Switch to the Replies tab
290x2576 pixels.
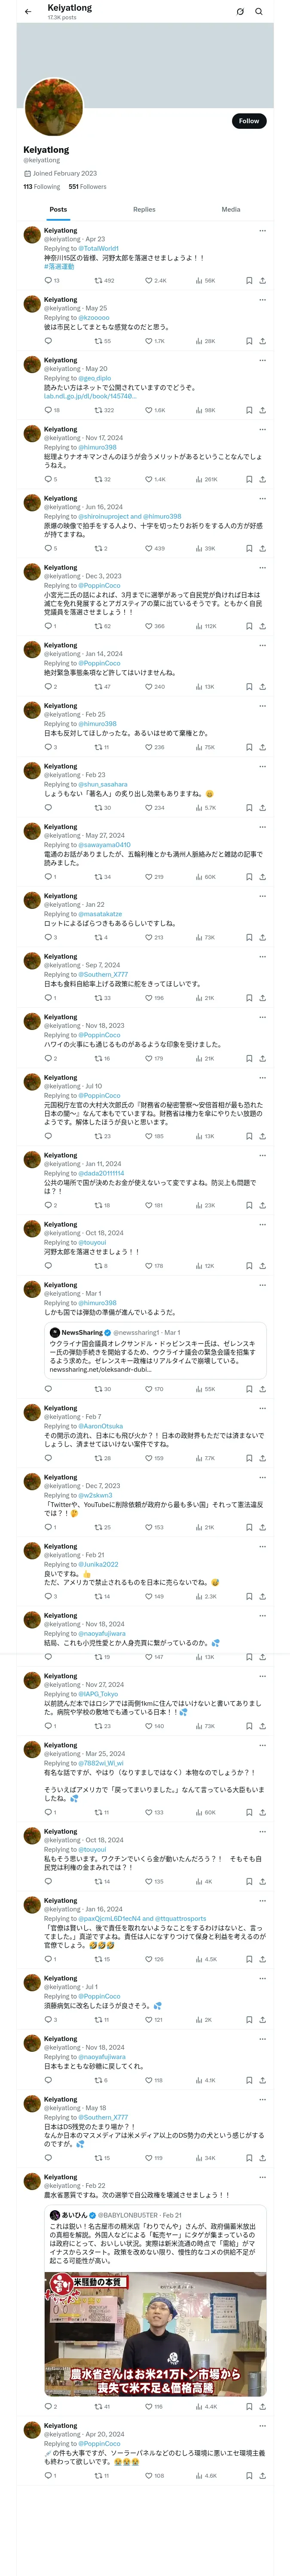[144, 210]
